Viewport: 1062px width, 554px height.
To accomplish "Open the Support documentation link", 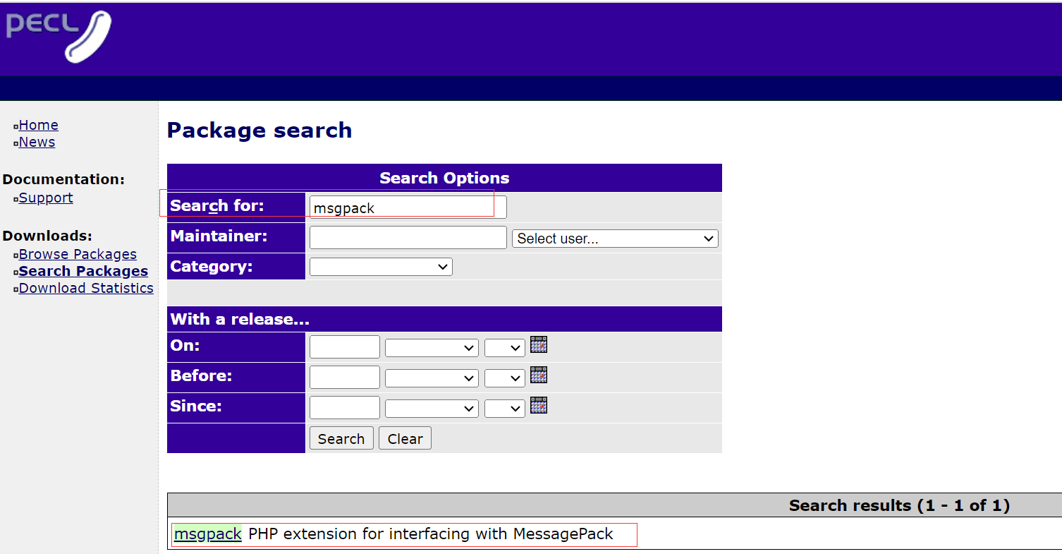I will click(x=46, y=198).
